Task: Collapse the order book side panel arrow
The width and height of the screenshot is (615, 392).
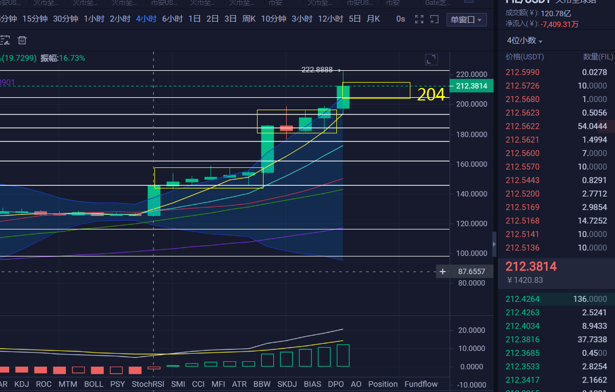Action: 494,245
